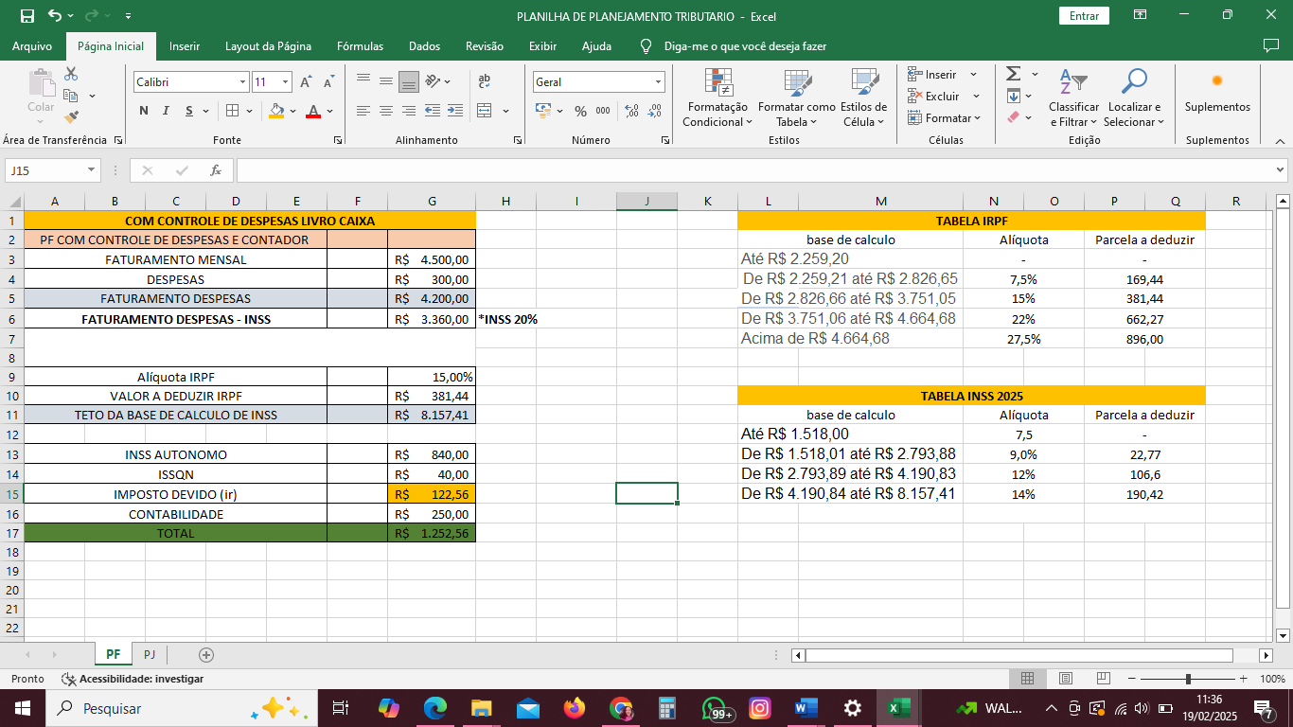Viewport: 1293px width, 727px height.
Task: Apply percent style icon
Action: pyautogui.click(x=580, y=111)
